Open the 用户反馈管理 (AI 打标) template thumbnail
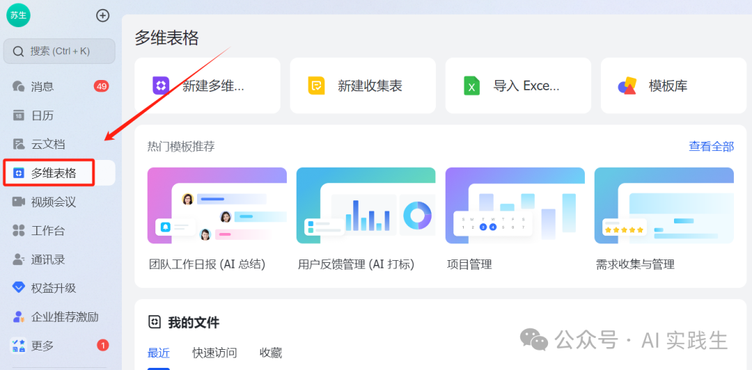 tap(366, 206)
